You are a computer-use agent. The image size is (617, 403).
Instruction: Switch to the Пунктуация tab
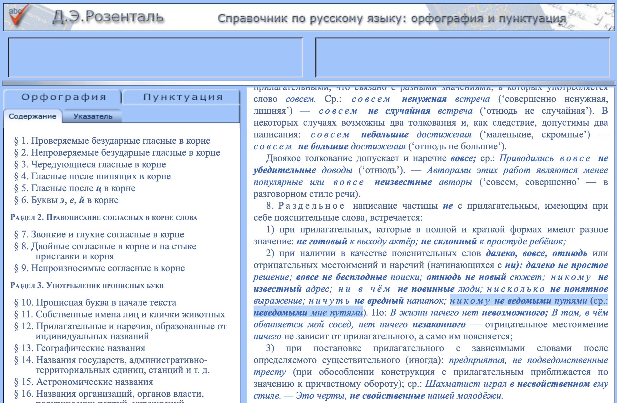pyautogui.click(x=183, y=97)
